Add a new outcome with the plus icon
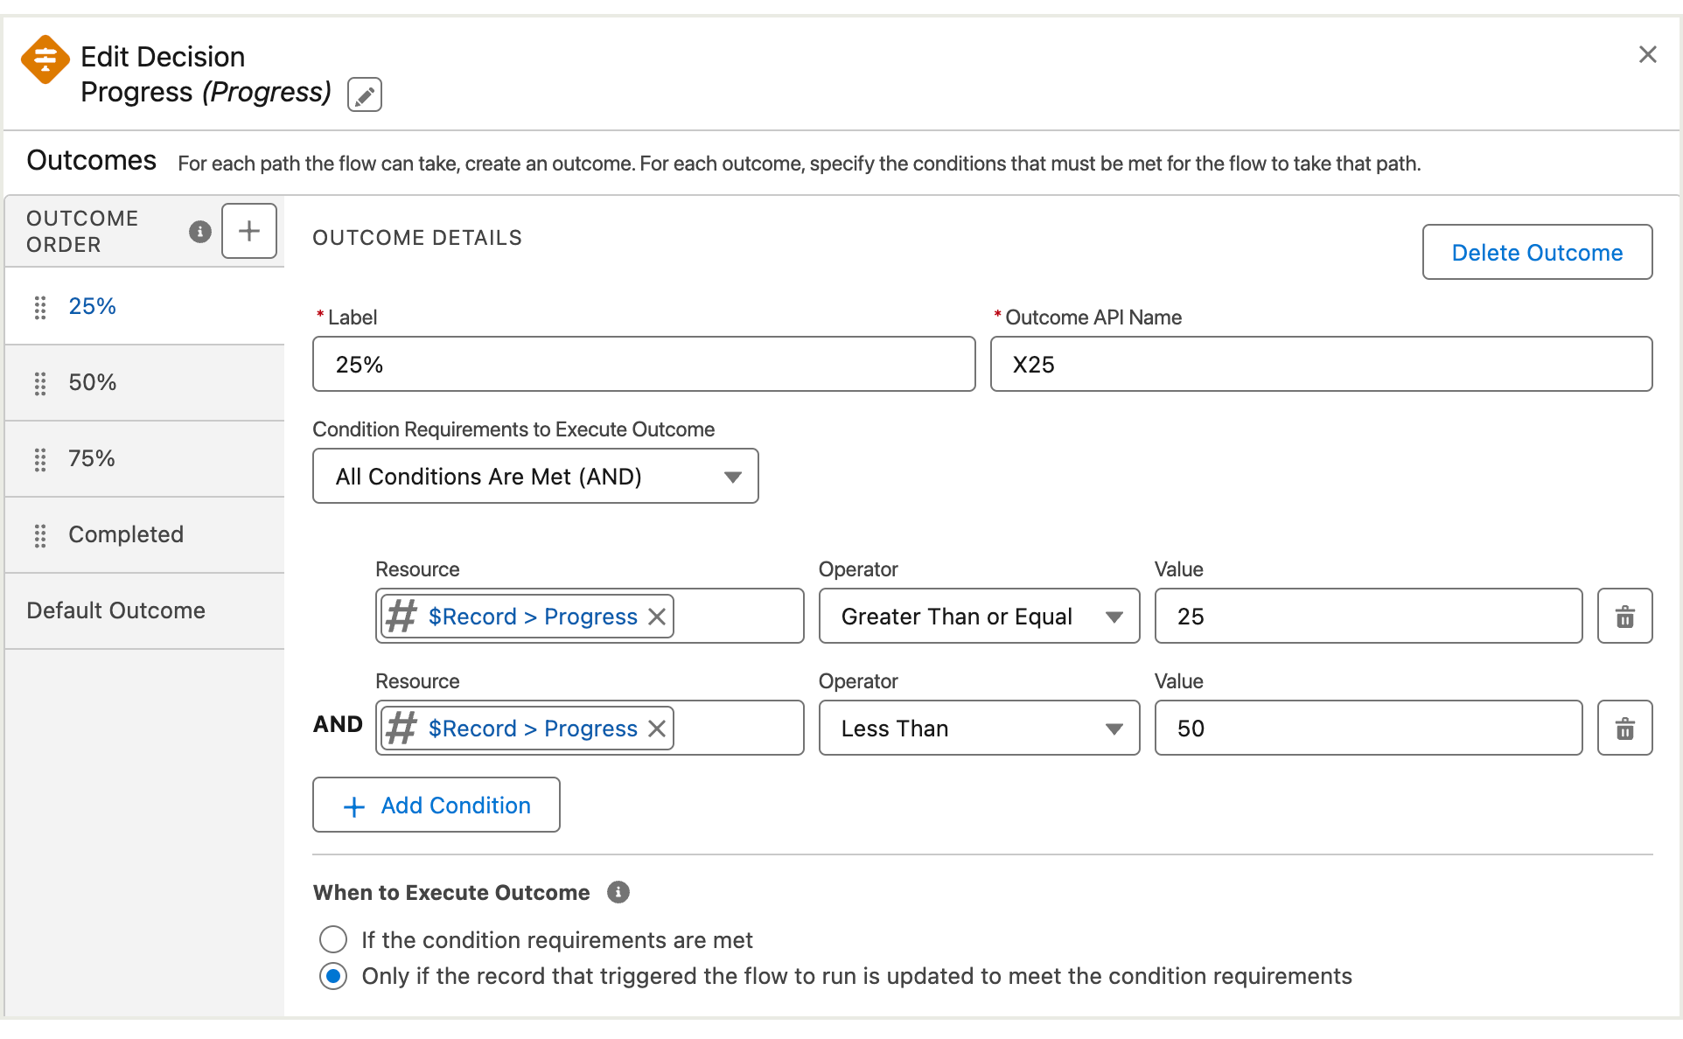The image size is (1683, 1039). click(x=248, y=231)
